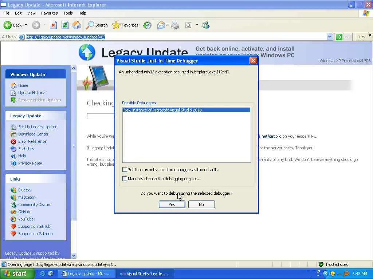Open the History icon in toolbar

(147, 25)
